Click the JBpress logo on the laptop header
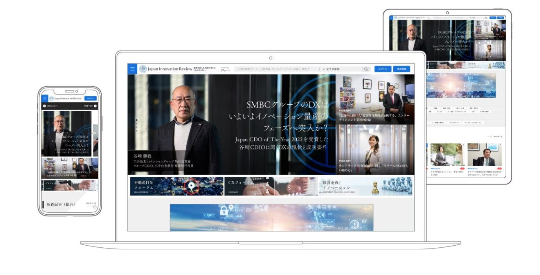 click(x=225, y=69)
